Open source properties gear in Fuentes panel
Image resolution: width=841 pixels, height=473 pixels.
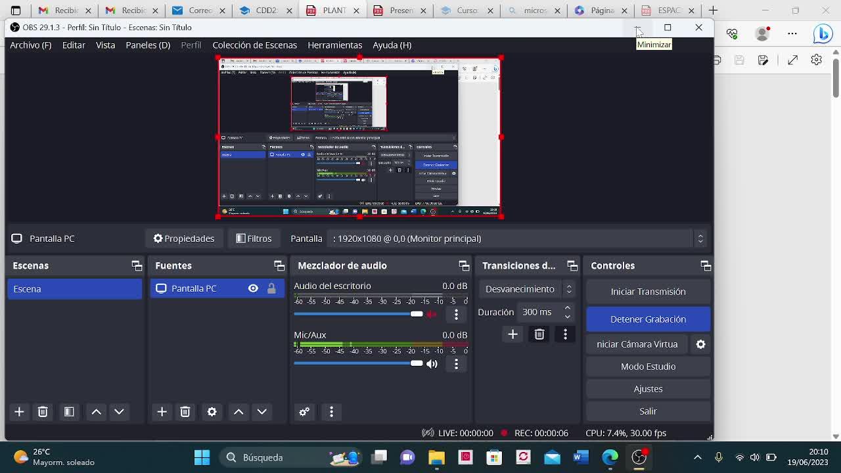pyautogui.click(x=212, y=411)
